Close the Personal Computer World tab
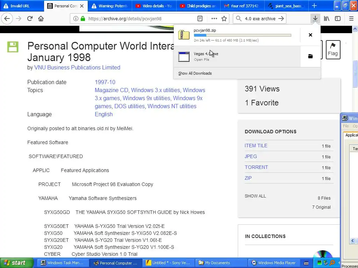 tap(82, 6)
